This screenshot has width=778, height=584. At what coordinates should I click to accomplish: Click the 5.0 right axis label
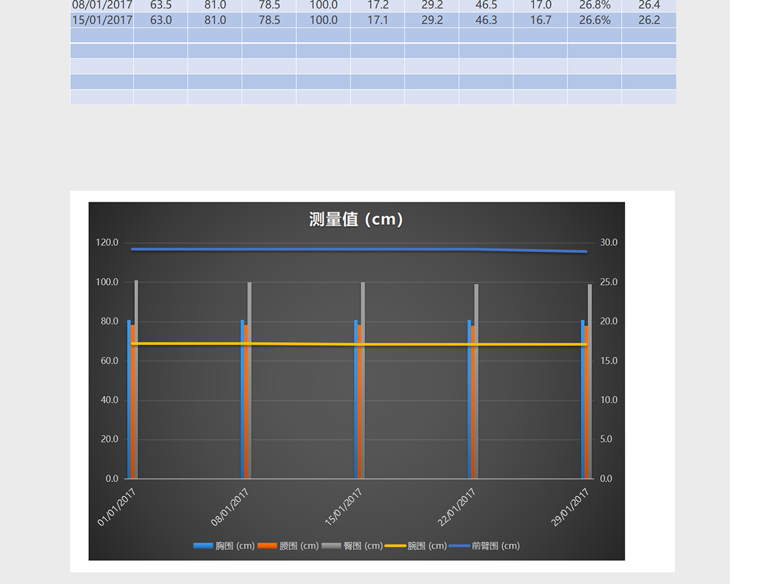[606, 439]
